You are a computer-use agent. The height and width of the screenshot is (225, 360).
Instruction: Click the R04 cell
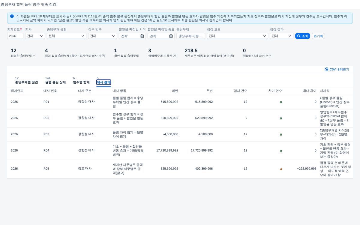tap(46, 151)
